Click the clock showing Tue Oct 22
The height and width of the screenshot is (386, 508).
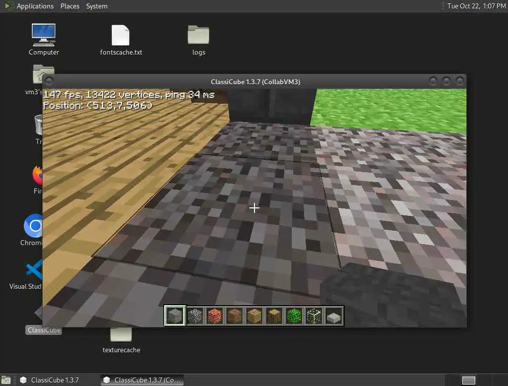[476, 6]
